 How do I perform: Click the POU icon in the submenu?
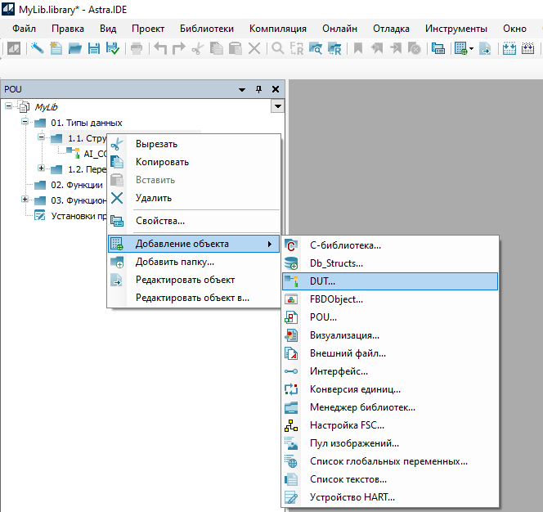tap(292, 317)
